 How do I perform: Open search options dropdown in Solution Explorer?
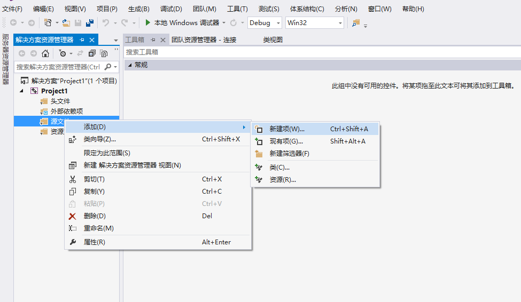[115, 67]
